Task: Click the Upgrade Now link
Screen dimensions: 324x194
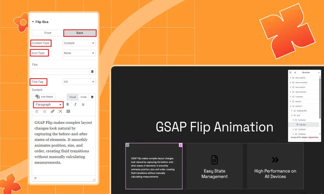Action: [x=313, y=137]
